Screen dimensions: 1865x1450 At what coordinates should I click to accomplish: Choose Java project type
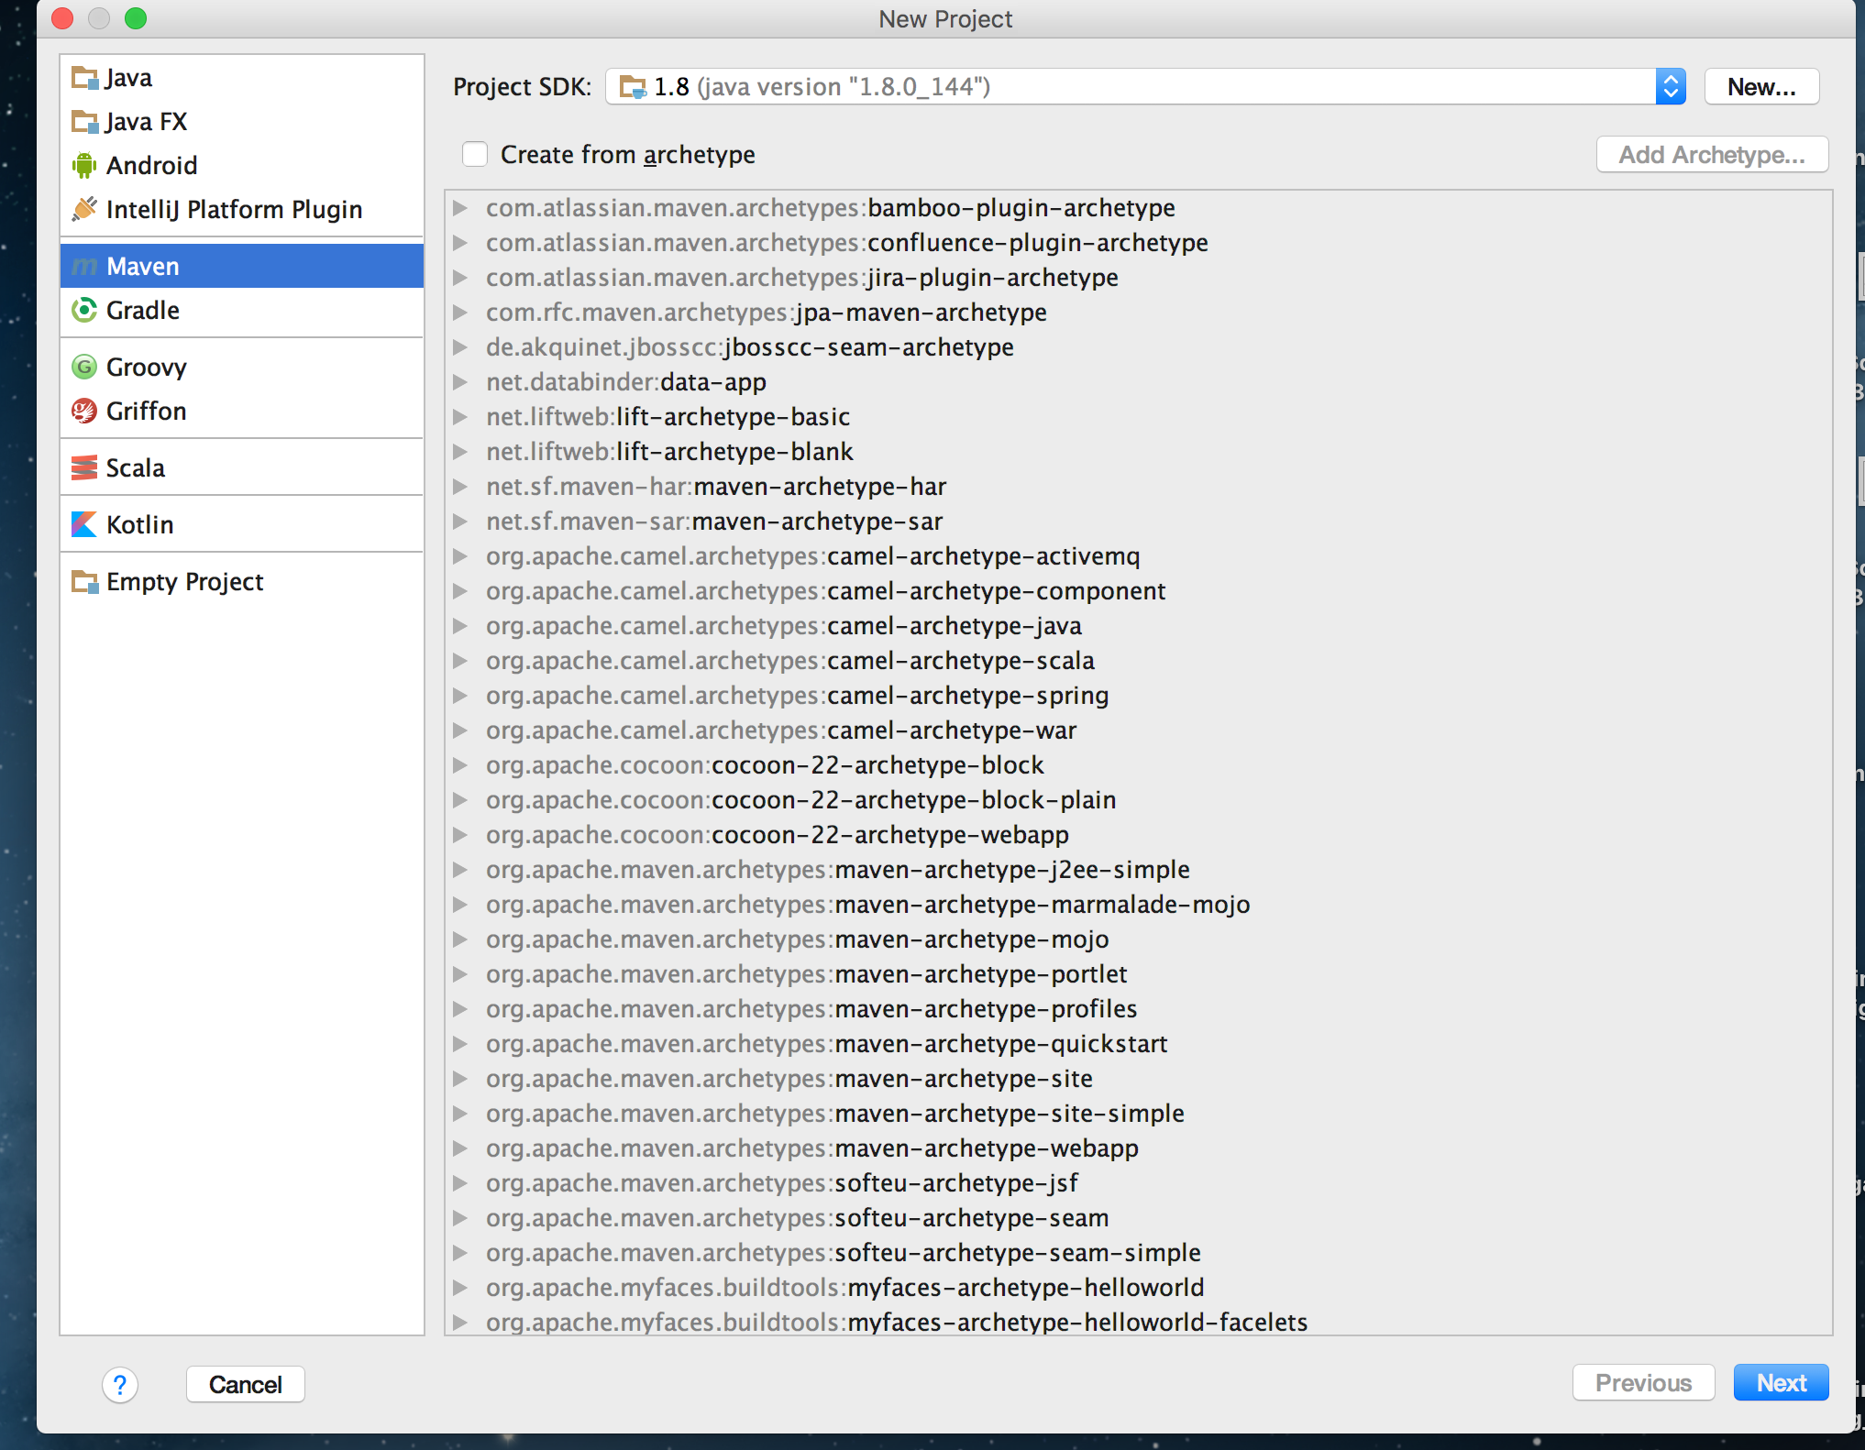128,78
